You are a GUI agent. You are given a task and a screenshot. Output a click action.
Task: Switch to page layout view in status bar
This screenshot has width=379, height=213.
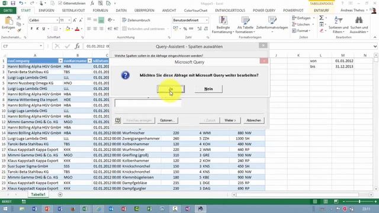326,201
